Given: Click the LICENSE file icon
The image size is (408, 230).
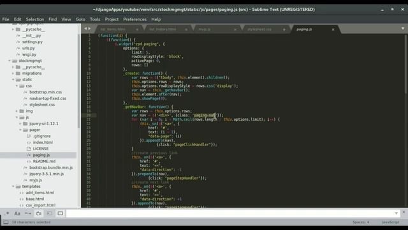Looking at the screenshot, I should (x=29, y=149).
